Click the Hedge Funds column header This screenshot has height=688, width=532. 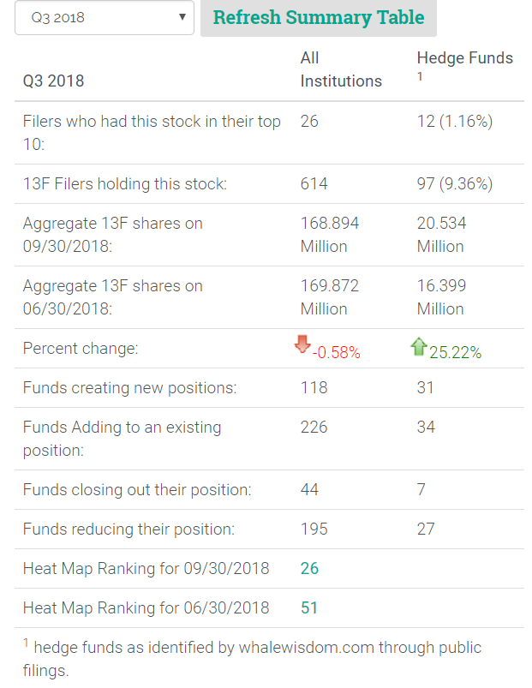coord(464,58)
